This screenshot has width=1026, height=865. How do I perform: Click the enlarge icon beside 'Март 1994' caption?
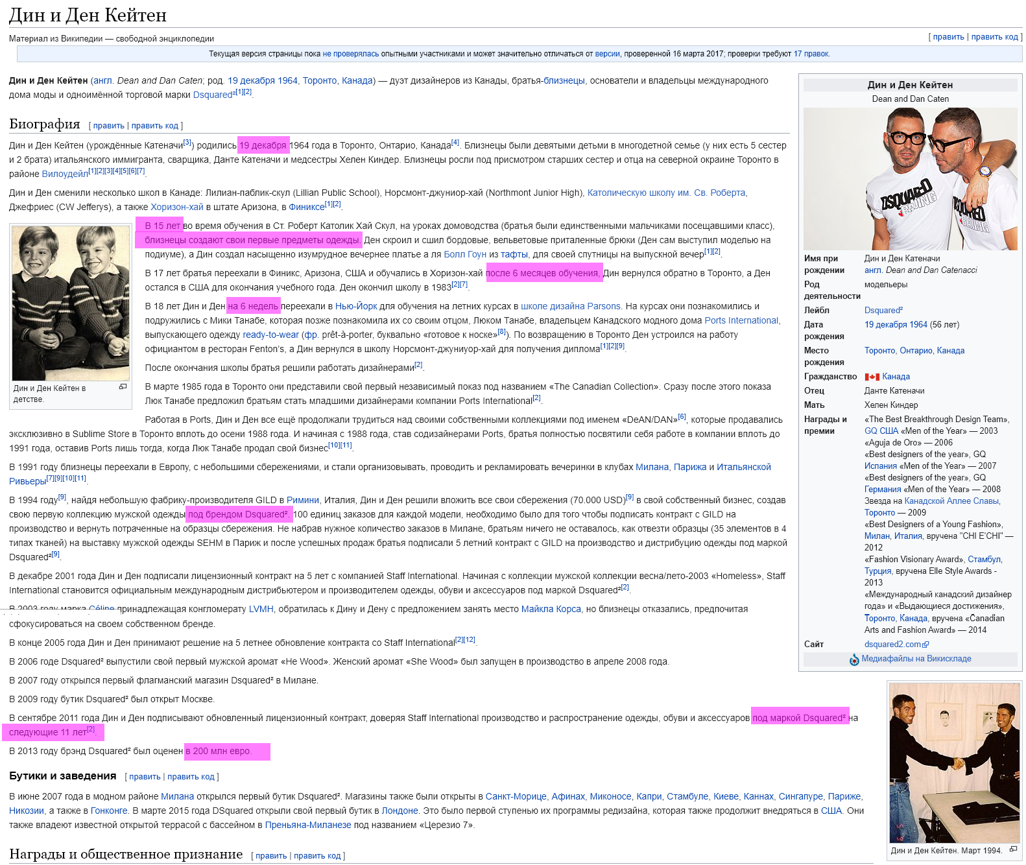pyautogui.click(x=1013, y=849)
